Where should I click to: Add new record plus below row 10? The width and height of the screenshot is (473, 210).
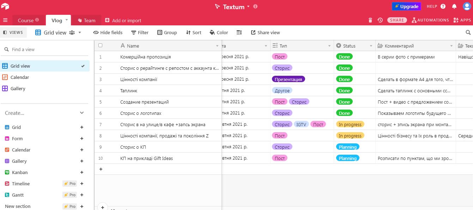coord(101,169)
